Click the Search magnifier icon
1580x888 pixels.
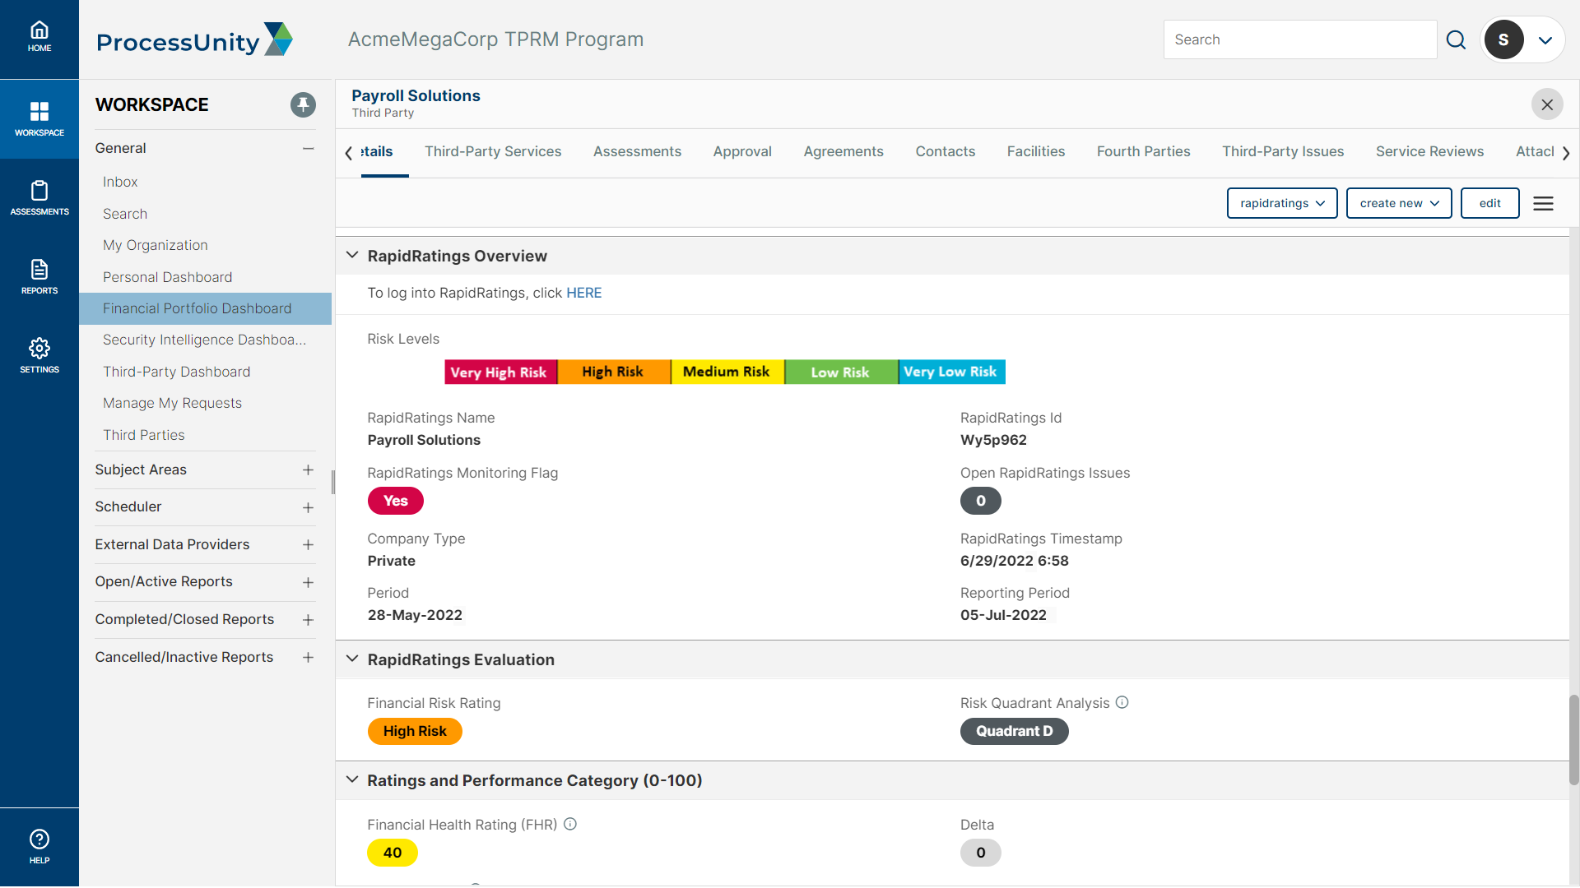coord(1457,39)
